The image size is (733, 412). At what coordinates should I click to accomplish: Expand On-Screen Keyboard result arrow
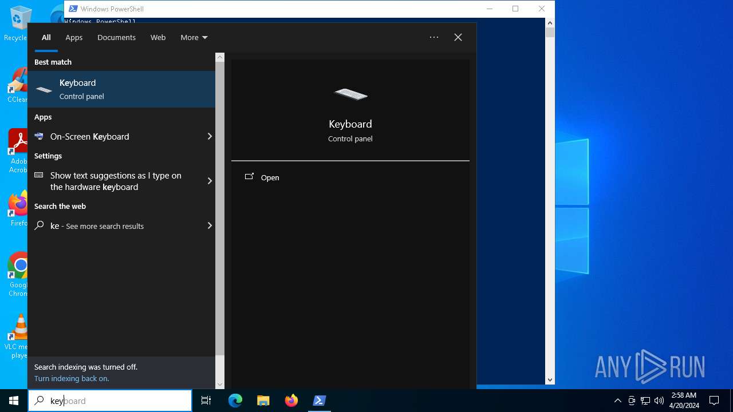(x=210, y=136)
